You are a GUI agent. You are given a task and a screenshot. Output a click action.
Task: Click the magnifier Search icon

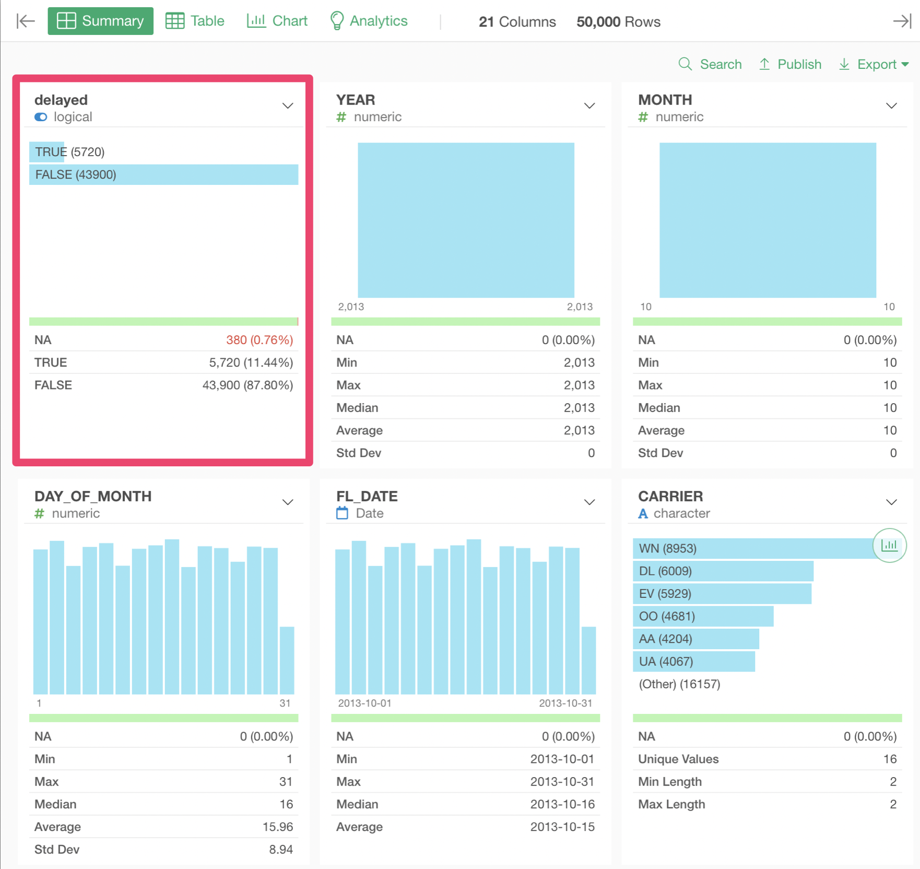[x=685, y=64]
